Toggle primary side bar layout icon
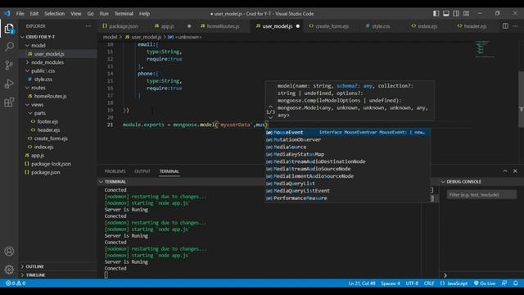Image resolution: width=524 pixels, height=295 pixels. 436,13
